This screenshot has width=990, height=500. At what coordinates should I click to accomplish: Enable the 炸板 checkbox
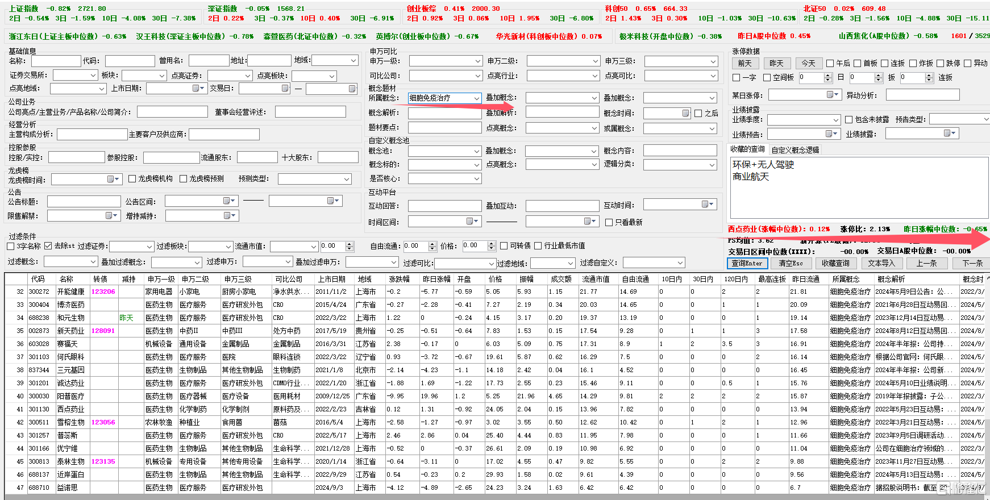click(913, 63)
